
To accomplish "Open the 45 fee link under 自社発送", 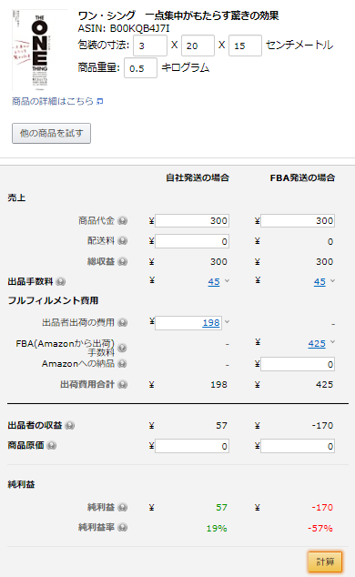I will pyautogui.click(x=214, y=282).
